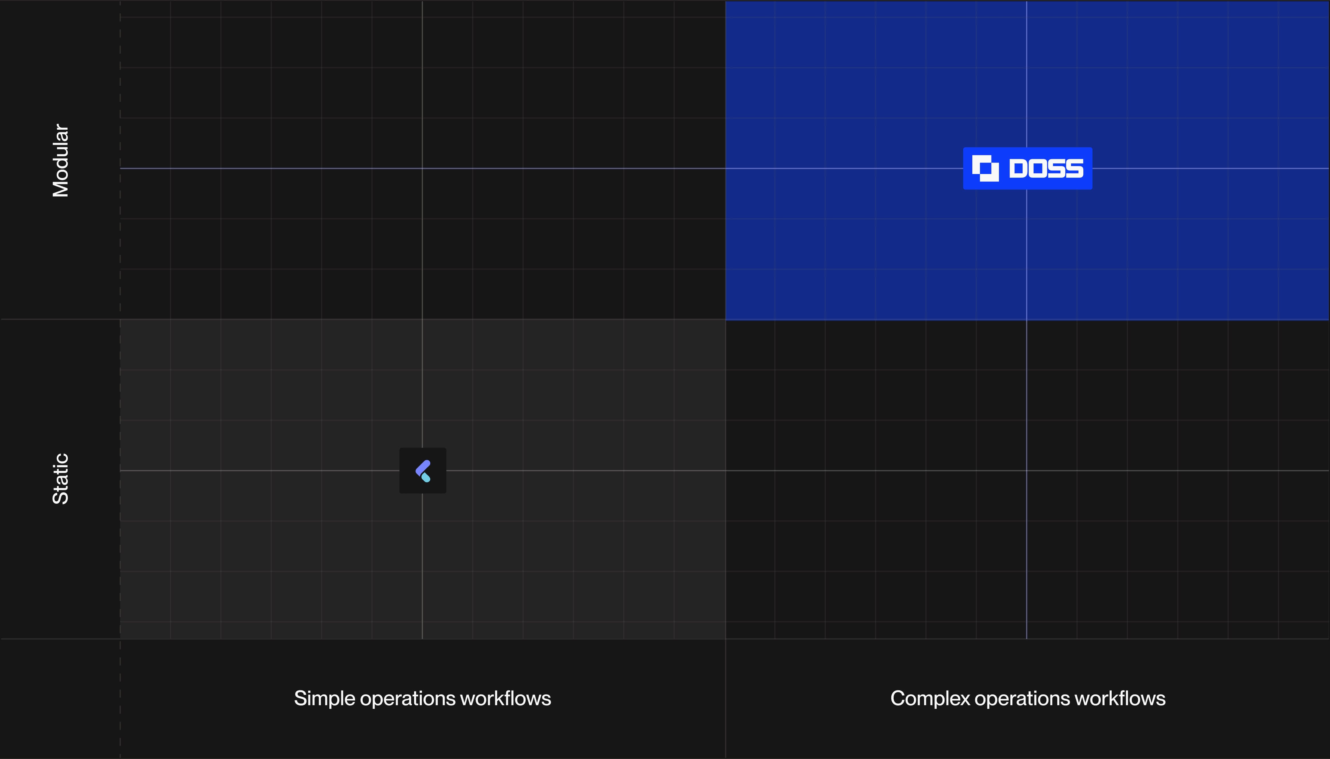
Task: Click the purple upper stroke of chevron icon
Action: point(423,467)
